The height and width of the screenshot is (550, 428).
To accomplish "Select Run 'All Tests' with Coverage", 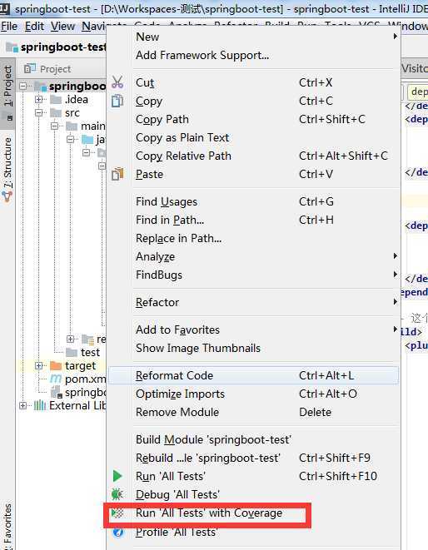I will coord(253,513).
